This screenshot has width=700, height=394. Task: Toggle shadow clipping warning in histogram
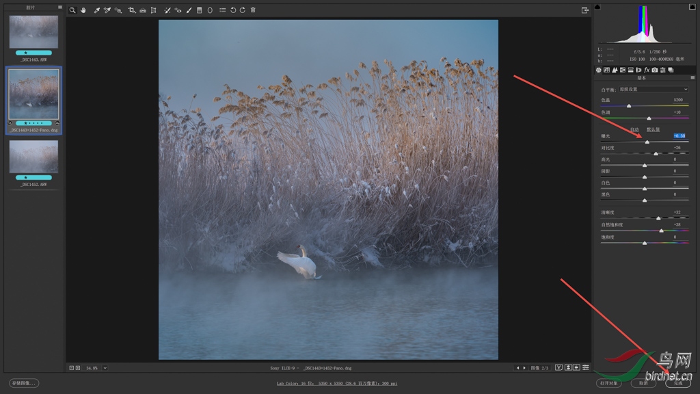click(x=597, y=7)
